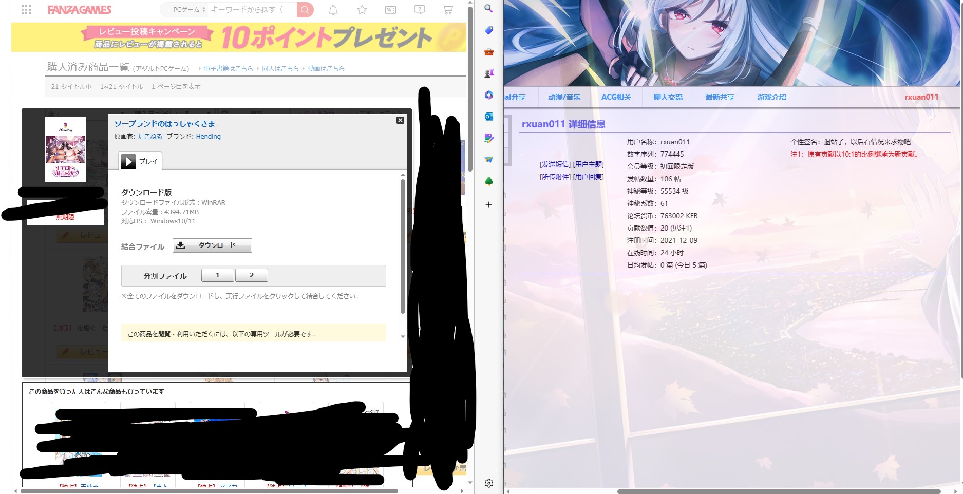Click the game cover thumbnail
963x494 pixels.
point(65,149)
